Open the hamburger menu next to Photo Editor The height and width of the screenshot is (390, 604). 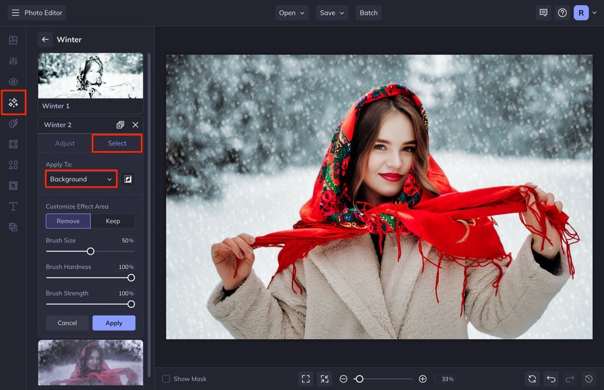pyautogui.click(x=15, y=13)
